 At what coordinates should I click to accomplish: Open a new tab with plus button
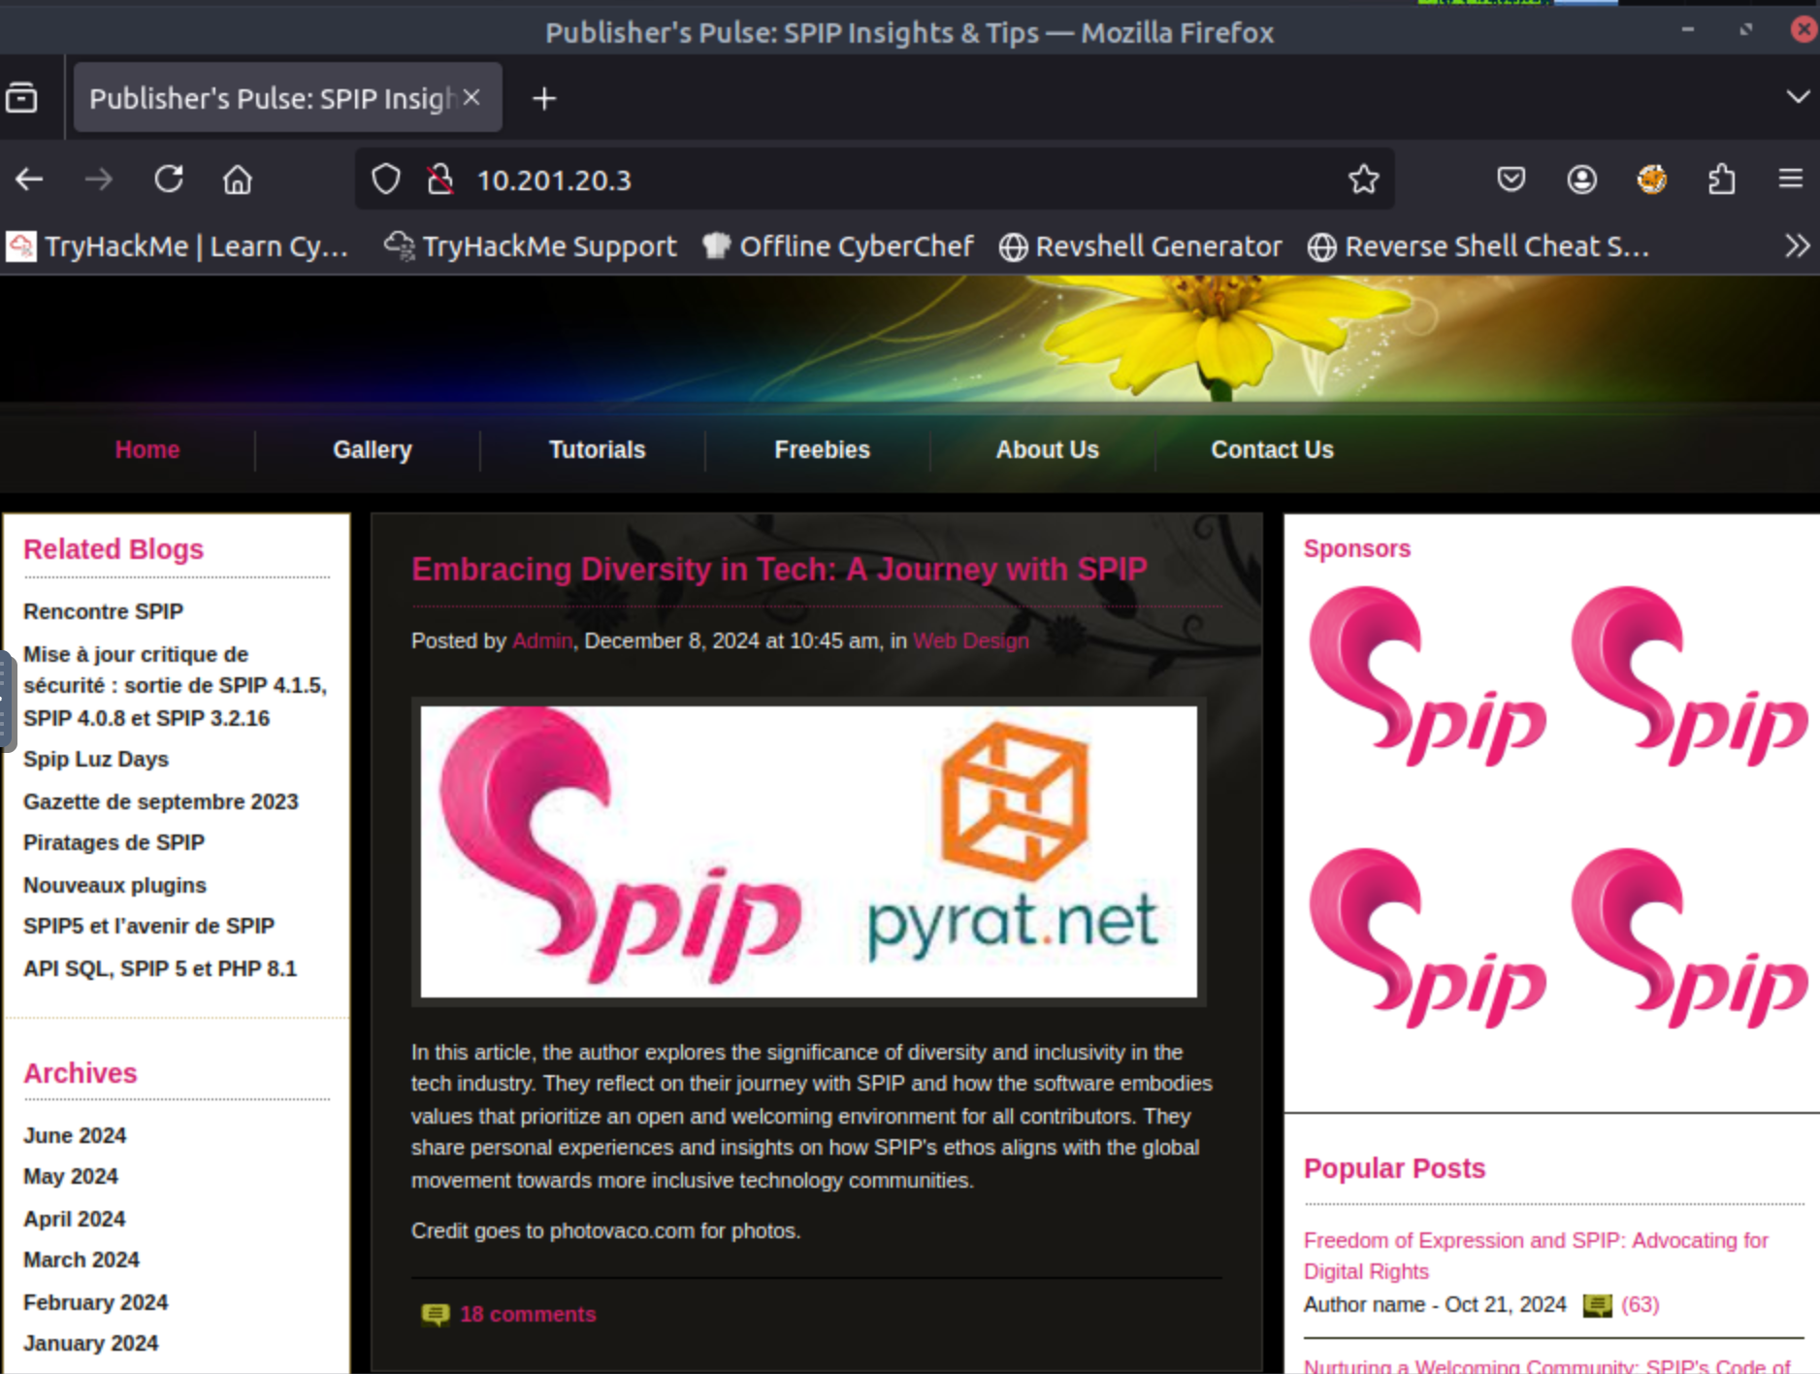tap(544, 98)
